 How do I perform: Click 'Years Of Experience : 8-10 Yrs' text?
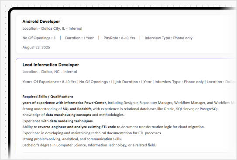point(49,82)
